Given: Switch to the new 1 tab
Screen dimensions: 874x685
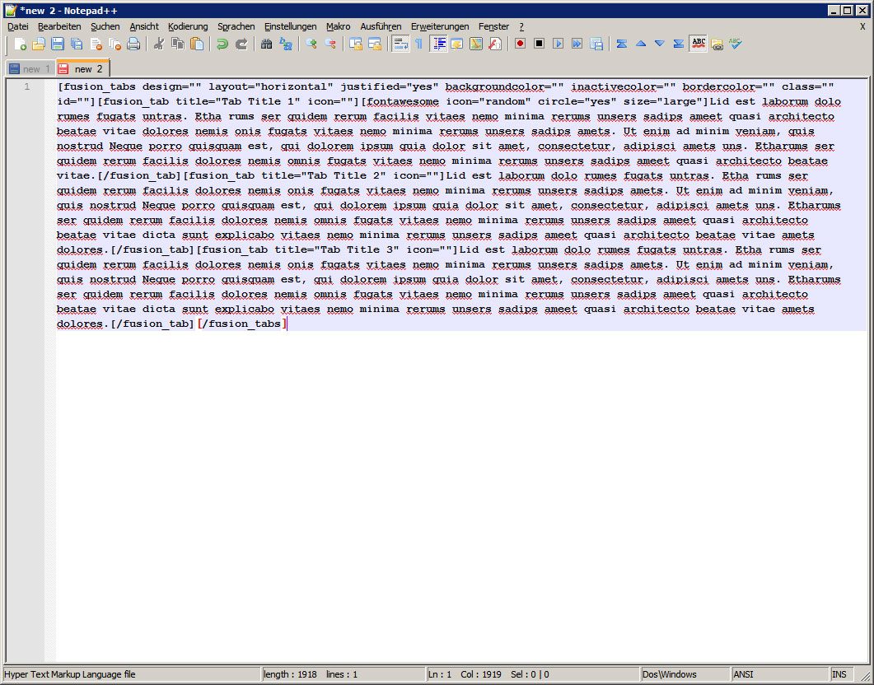Looking at the screenshot, I should (x=30, y=69).
